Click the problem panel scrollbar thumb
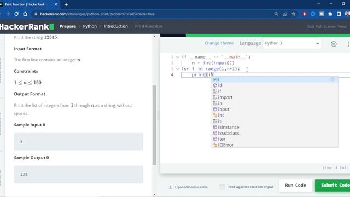 pyautogui.click(x=154, y=125)
